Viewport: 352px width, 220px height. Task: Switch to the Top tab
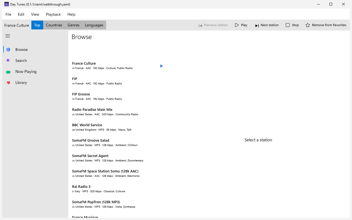[37, 25]
